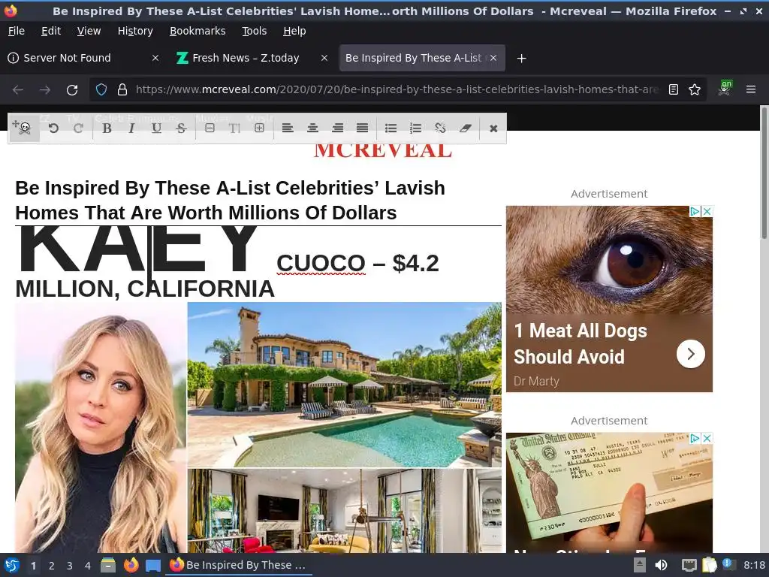Open the File menu
Viewport: 769px width, 577px height.
point(17,31)
